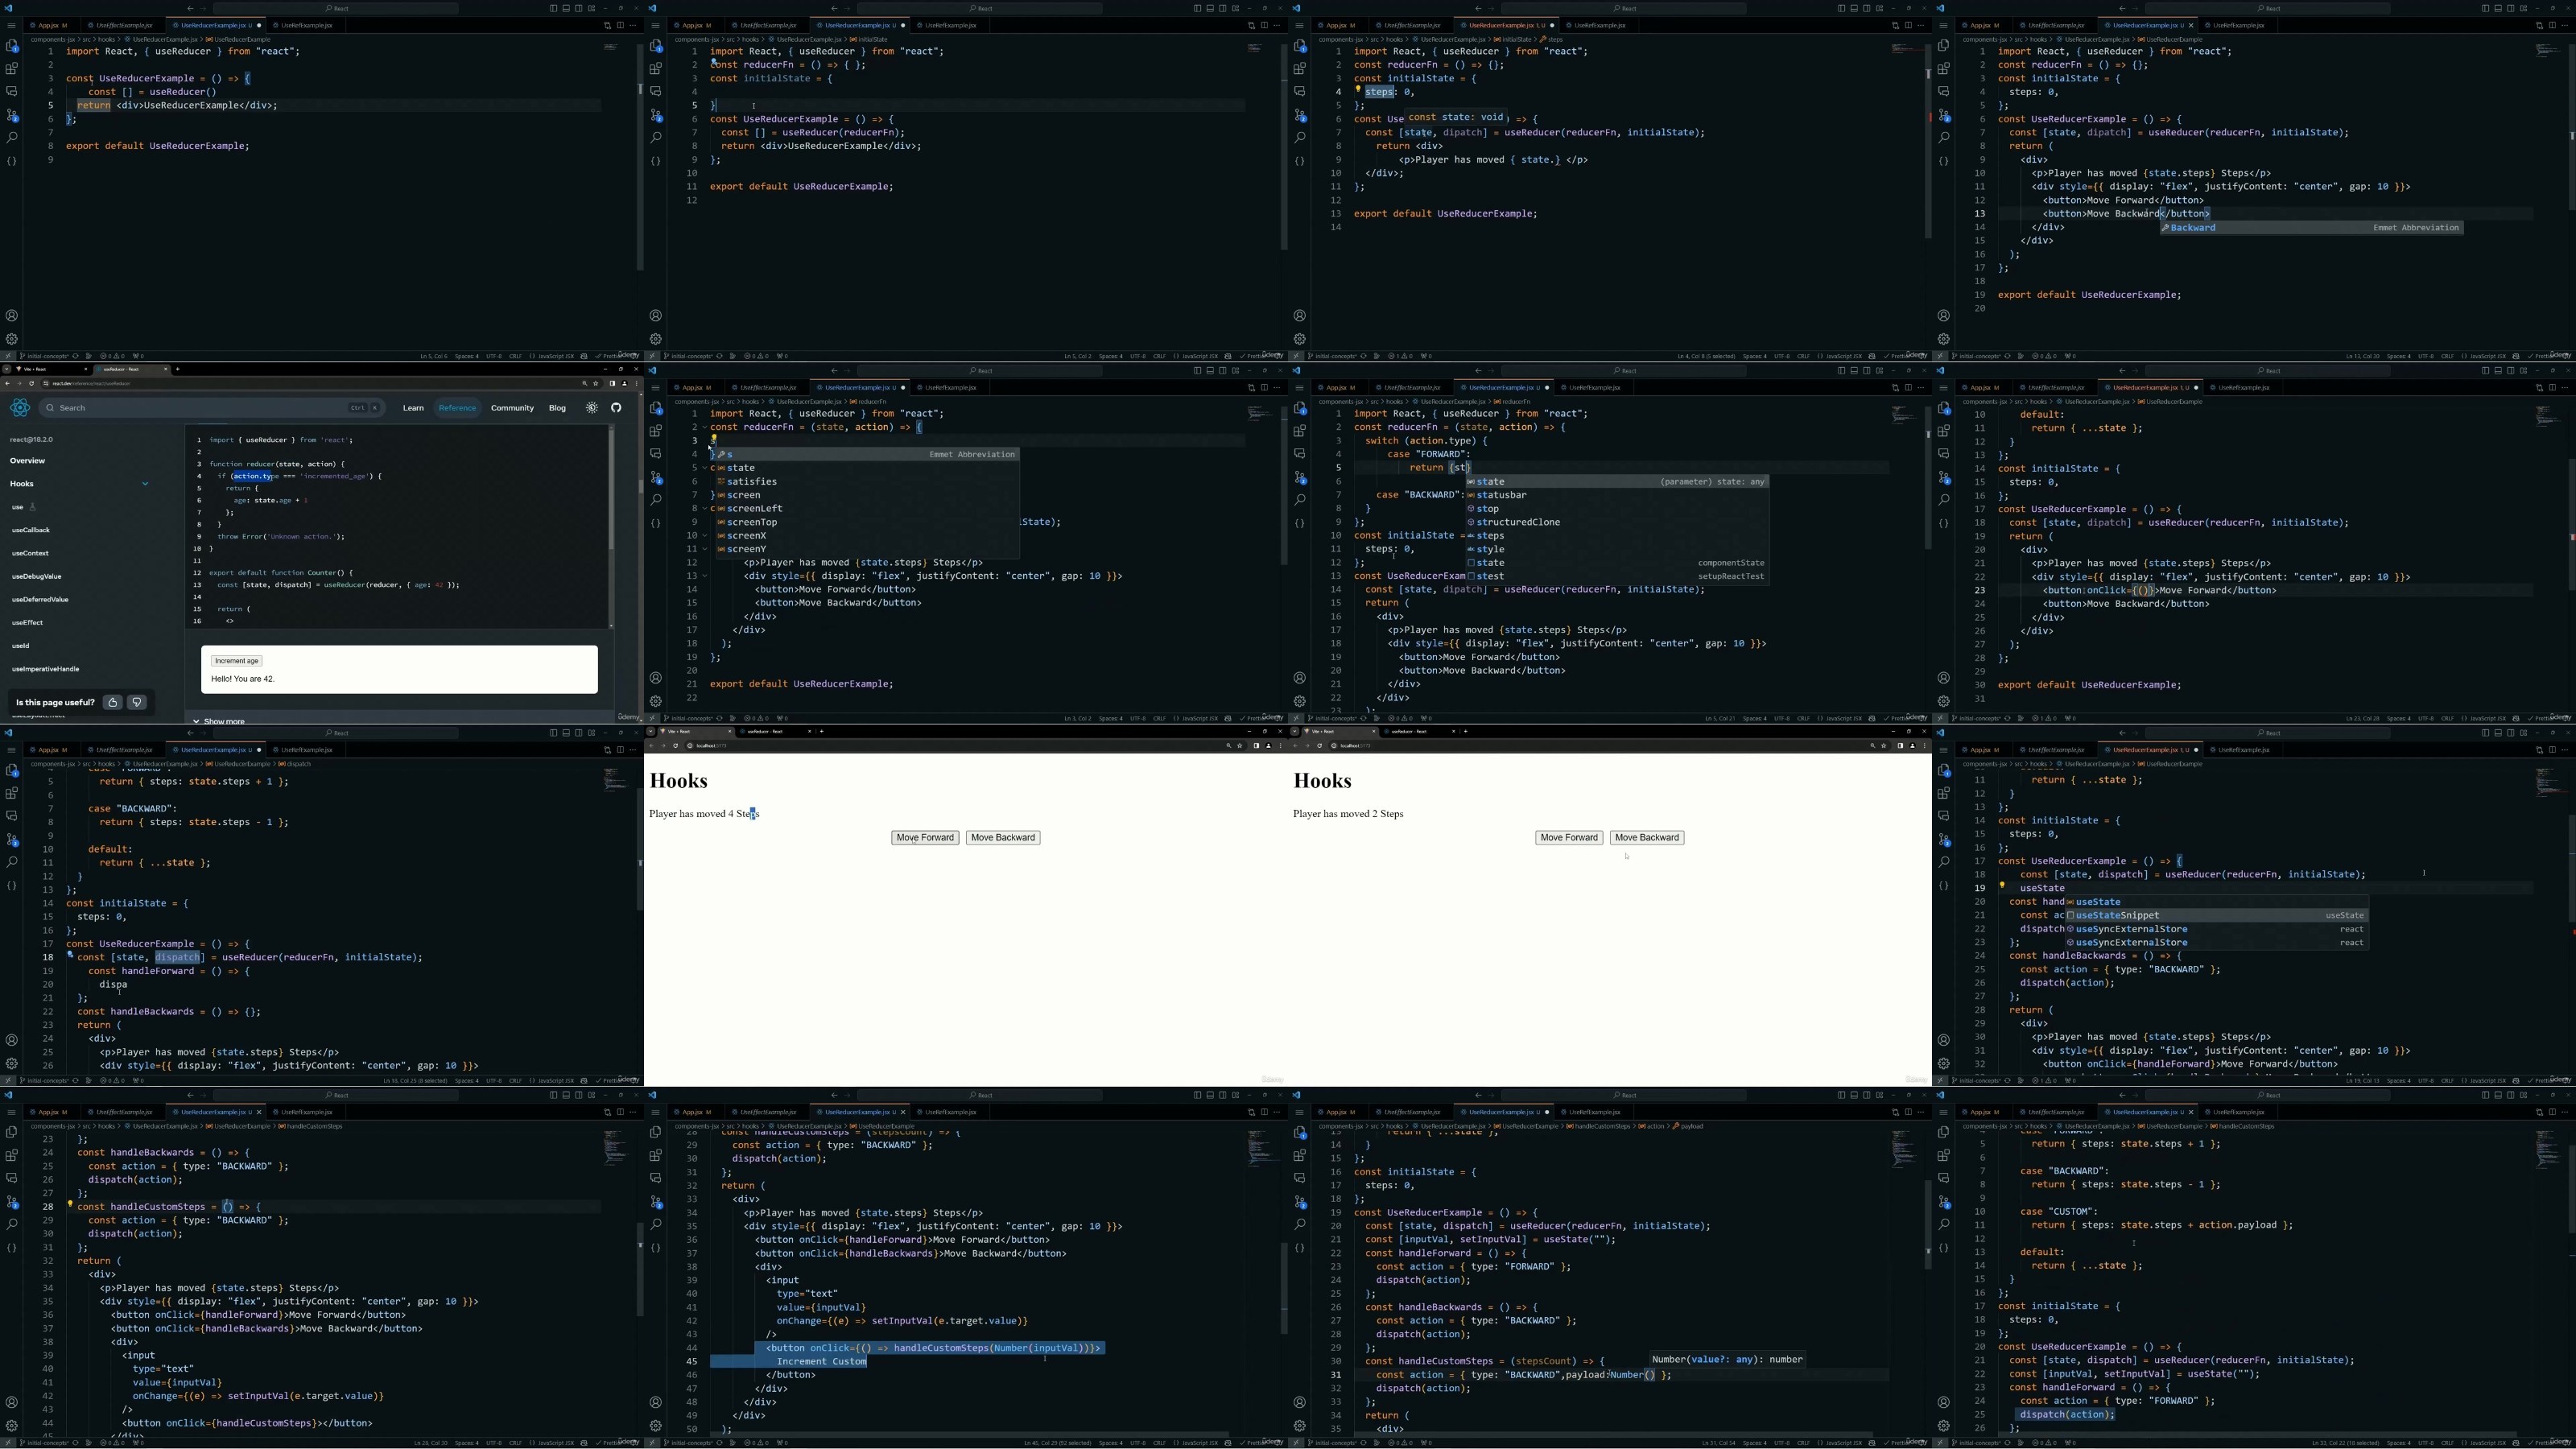Reload the react.dev useReducer page
The height and width of the screenshot is (1449, 2576).
(31, 383)
